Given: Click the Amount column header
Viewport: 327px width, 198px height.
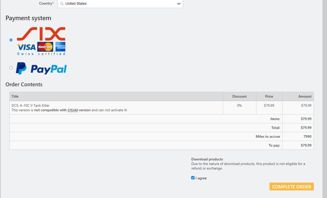Looking at the screenshot, I should 305,96.
